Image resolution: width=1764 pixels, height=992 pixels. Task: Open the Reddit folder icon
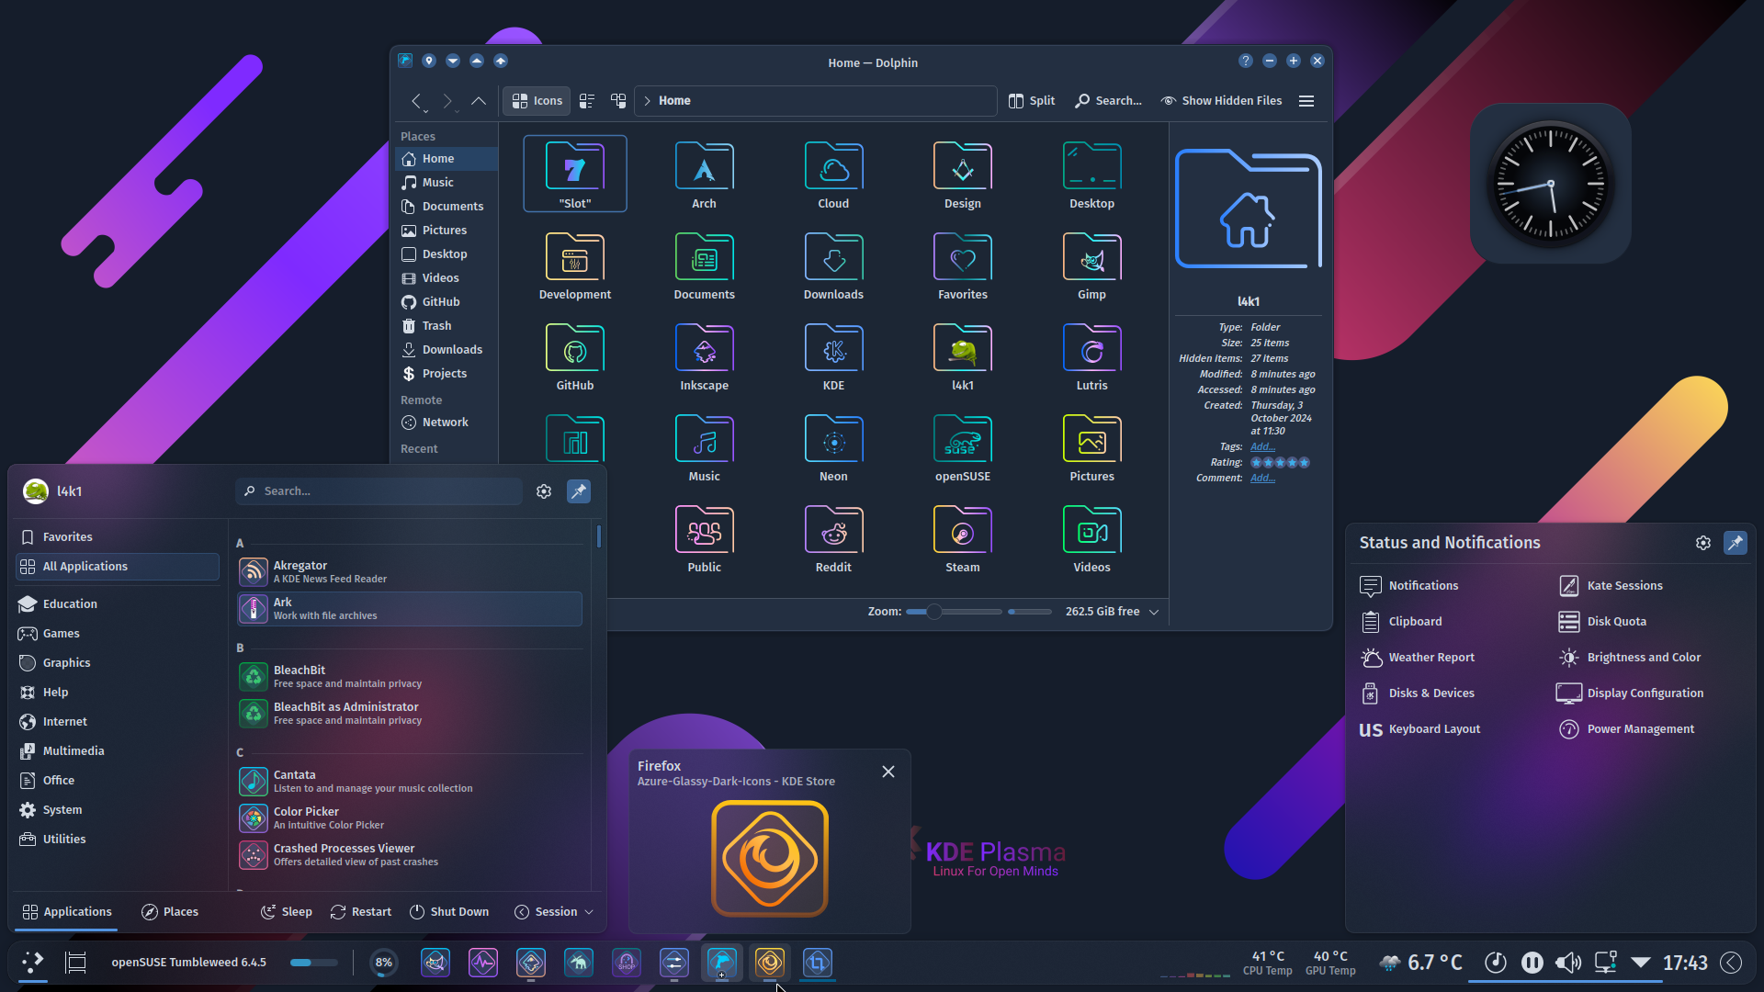(x=833, y=539)
